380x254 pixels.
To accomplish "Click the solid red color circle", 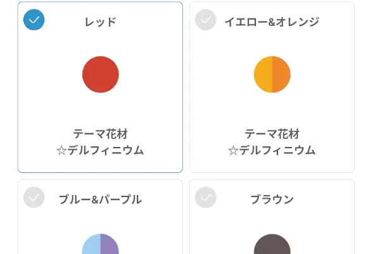I will point(101,74).
